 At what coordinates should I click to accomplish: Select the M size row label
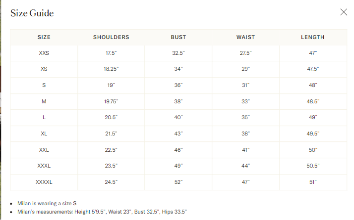[x=44, y=101]
